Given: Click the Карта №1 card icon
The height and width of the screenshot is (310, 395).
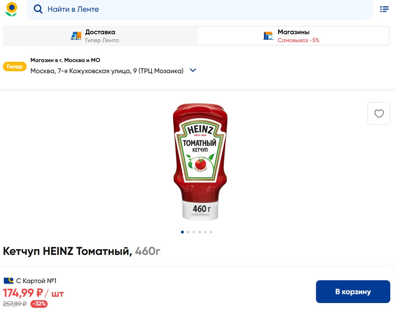Looking at the screenshot, I should click(x=8, y=281).
